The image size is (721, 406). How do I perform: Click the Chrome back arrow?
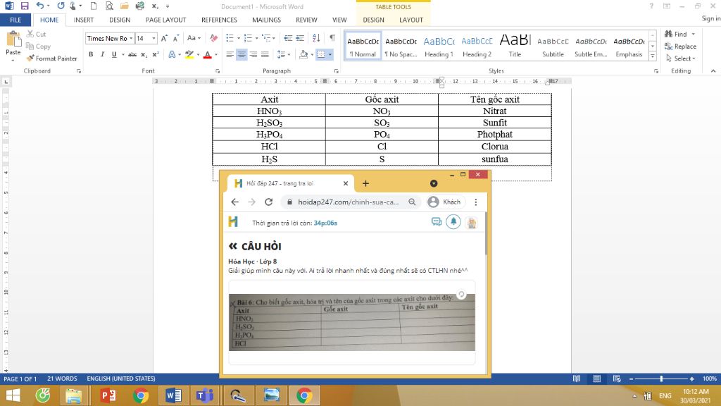pos(234,202)
